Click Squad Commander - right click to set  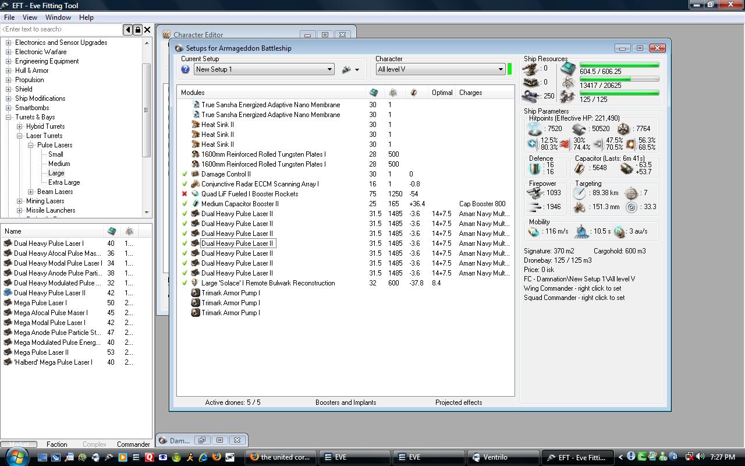[x=574, y=298]
